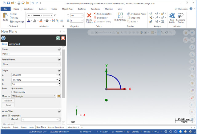Select Absolute origin style
Viewport: 197px width, 134px height.
coord(13,89)
